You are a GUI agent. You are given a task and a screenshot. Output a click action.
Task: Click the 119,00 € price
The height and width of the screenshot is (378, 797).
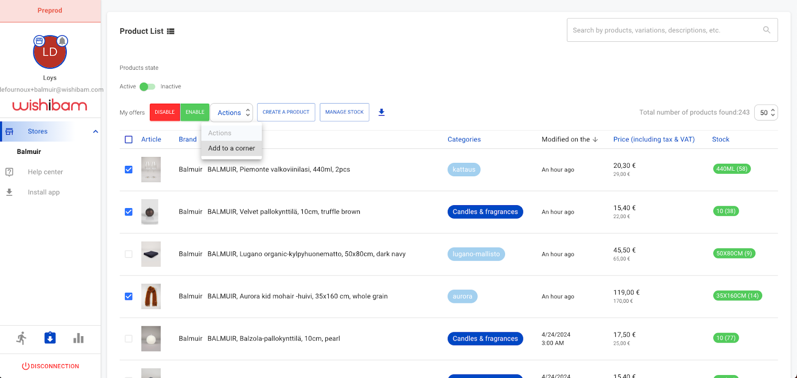[x=627, y=292]
